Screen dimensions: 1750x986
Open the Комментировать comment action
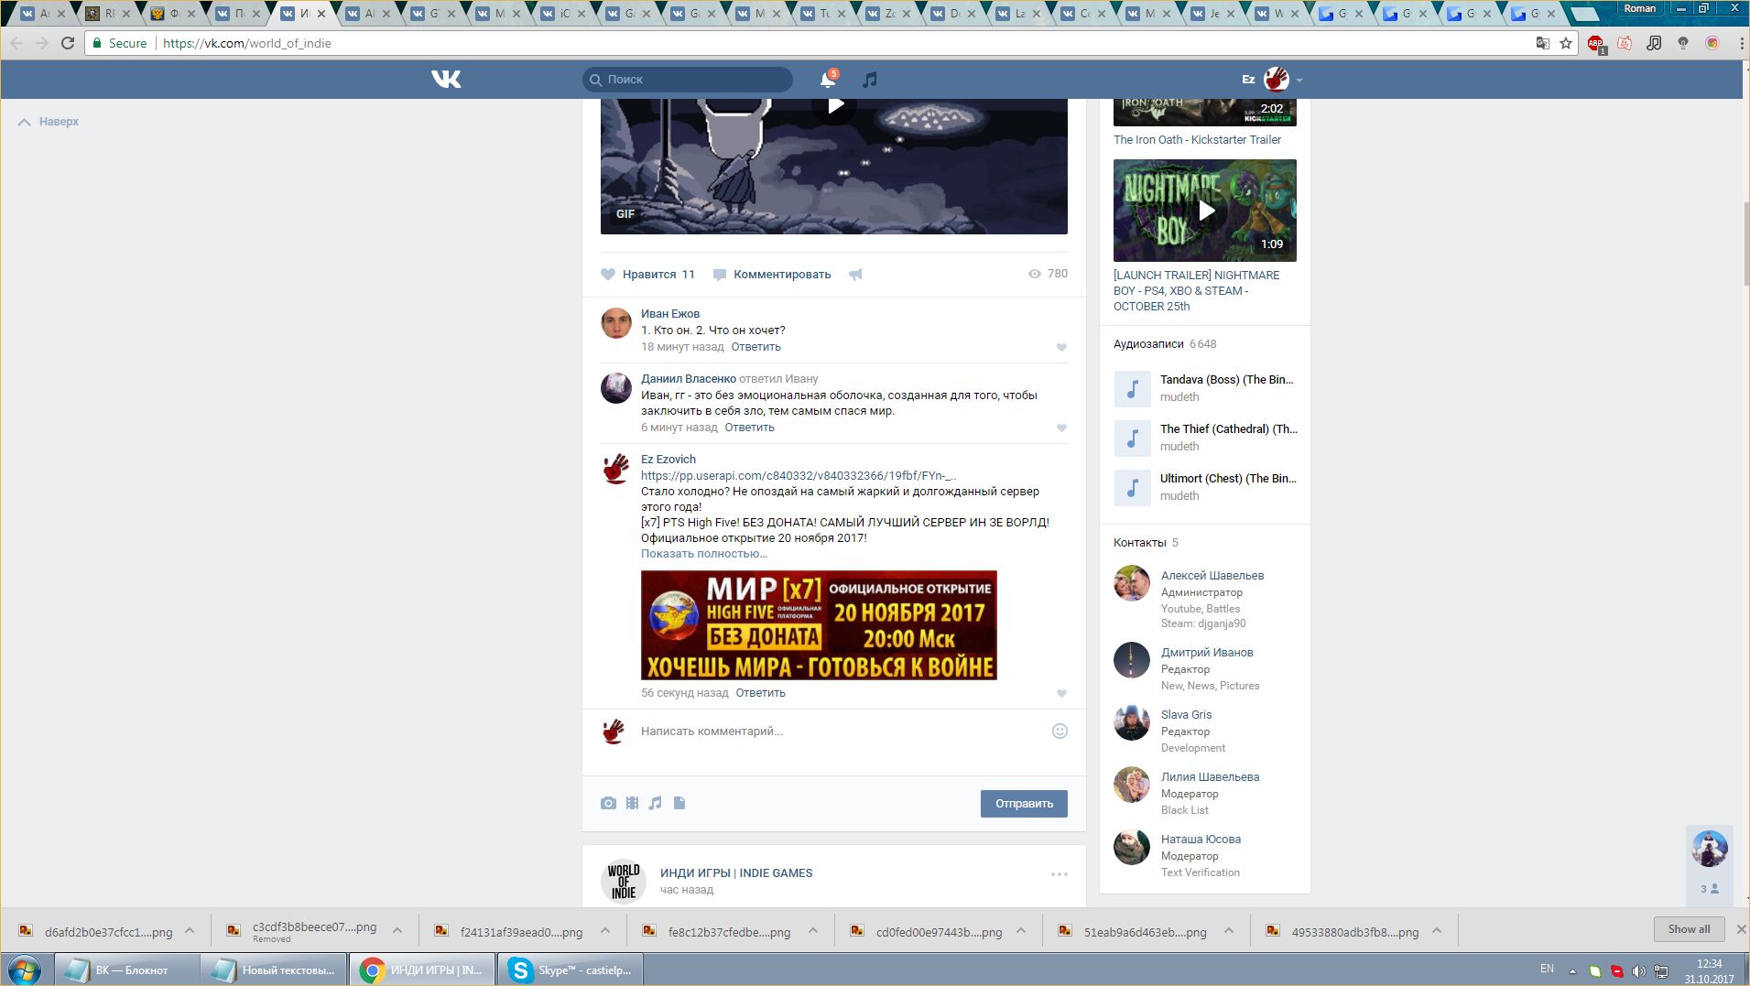point(772,275)
